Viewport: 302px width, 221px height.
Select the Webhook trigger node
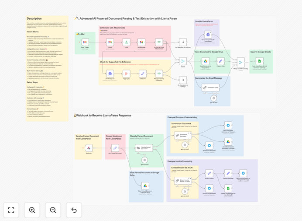tap(89, 148)
